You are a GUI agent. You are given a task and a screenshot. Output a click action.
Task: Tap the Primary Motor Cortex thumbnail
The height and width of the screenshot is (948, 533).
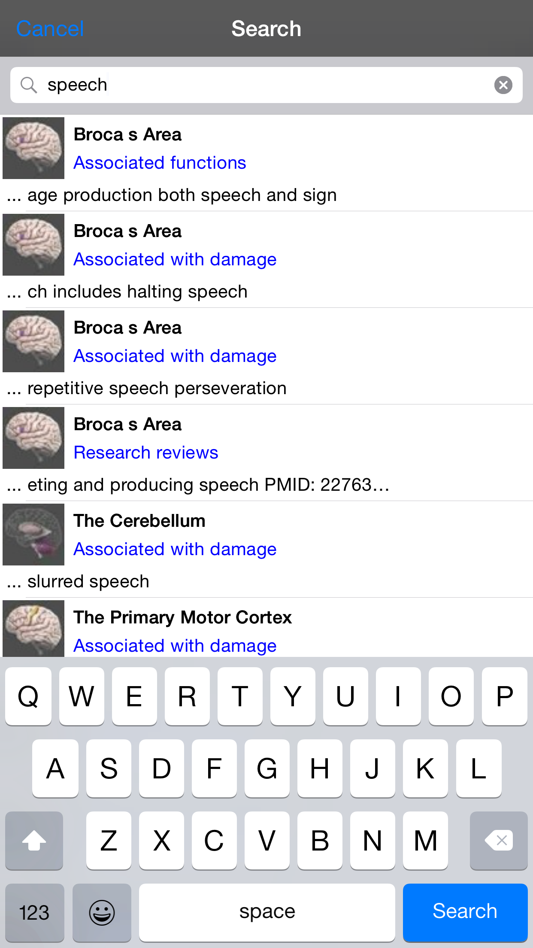[33, 629]
